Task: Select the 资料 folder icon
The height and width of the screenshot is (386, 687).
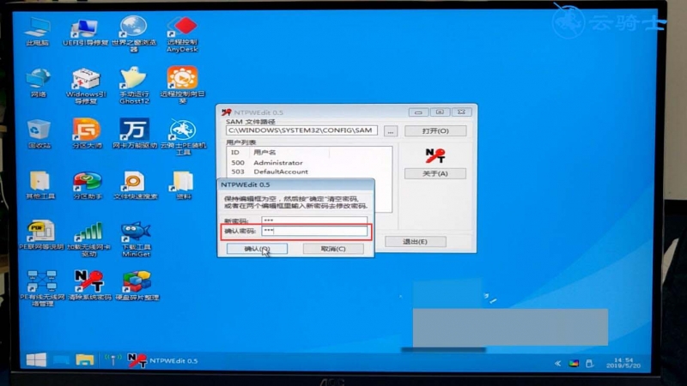Action: pos(184,185)
